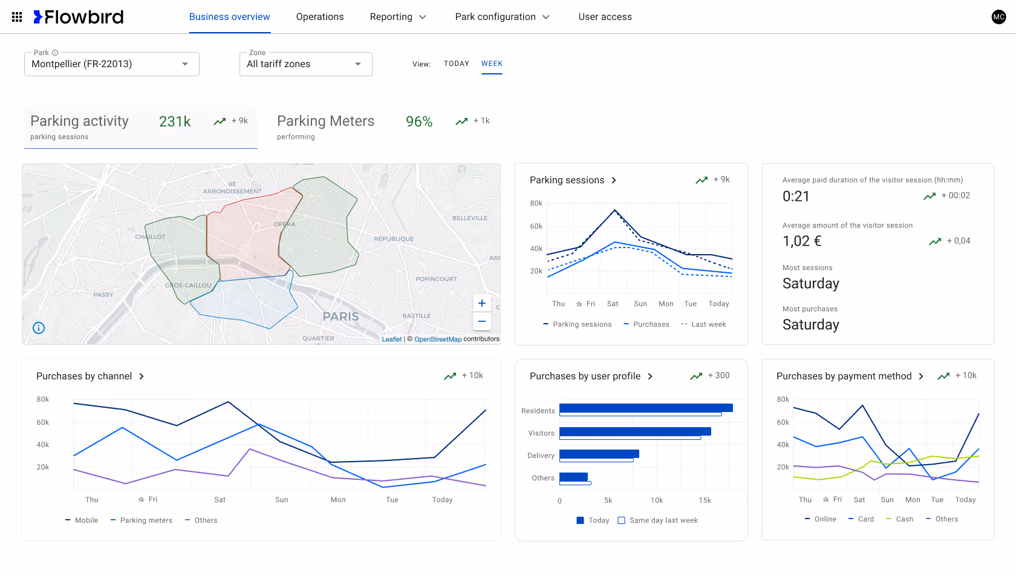
Task: Expand the Reporting menu
Action: click(x=398, y=17)
